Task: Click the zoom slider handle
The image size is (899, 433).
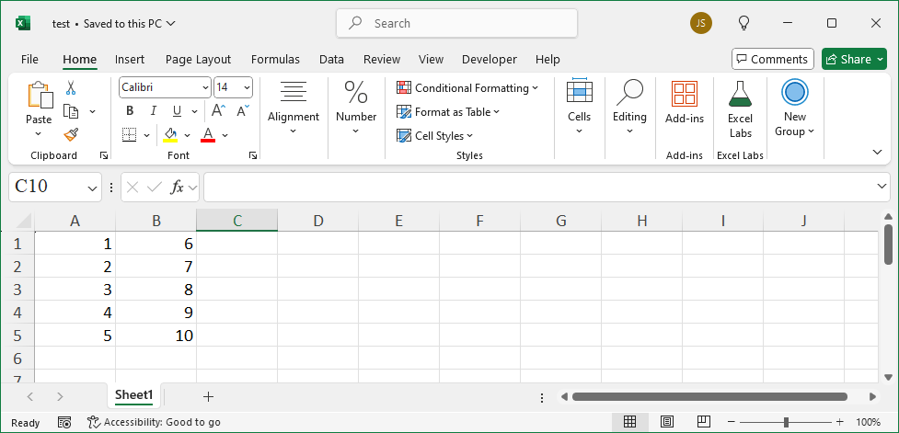Action: tap(786, 423)
